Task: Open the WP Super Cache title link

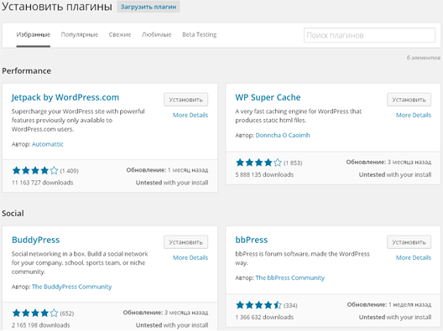Action: (268, 97)
